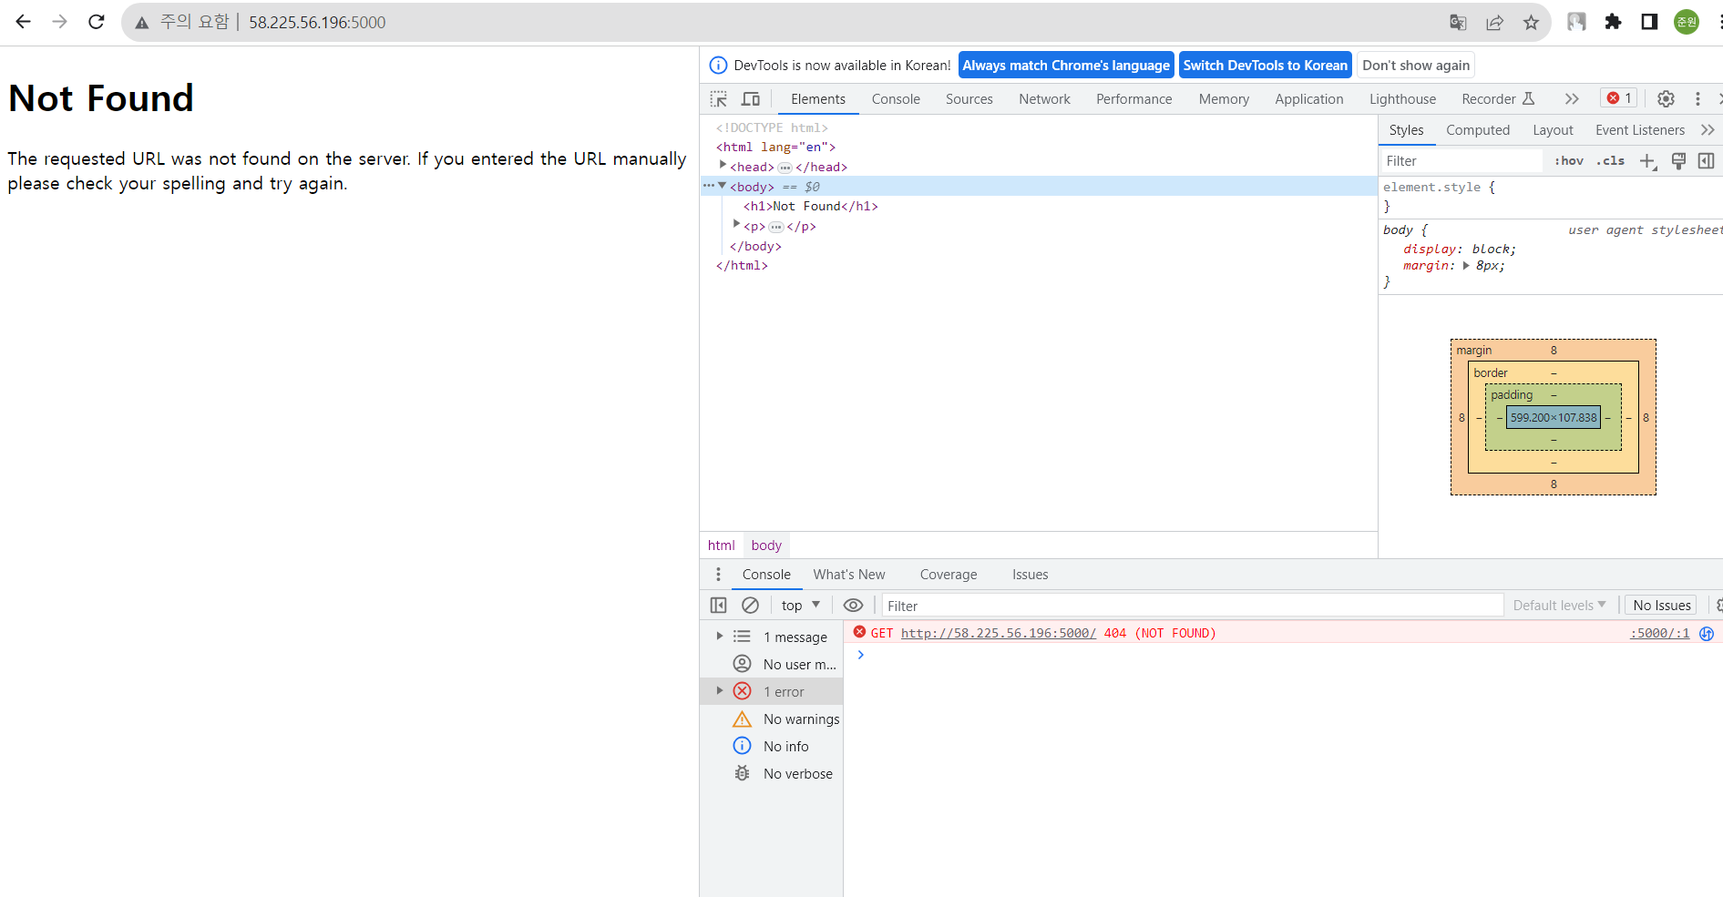Expand the margin shorthand property triangle
This screenshot has width=1723, height=897.
(x=1466, y=266)
